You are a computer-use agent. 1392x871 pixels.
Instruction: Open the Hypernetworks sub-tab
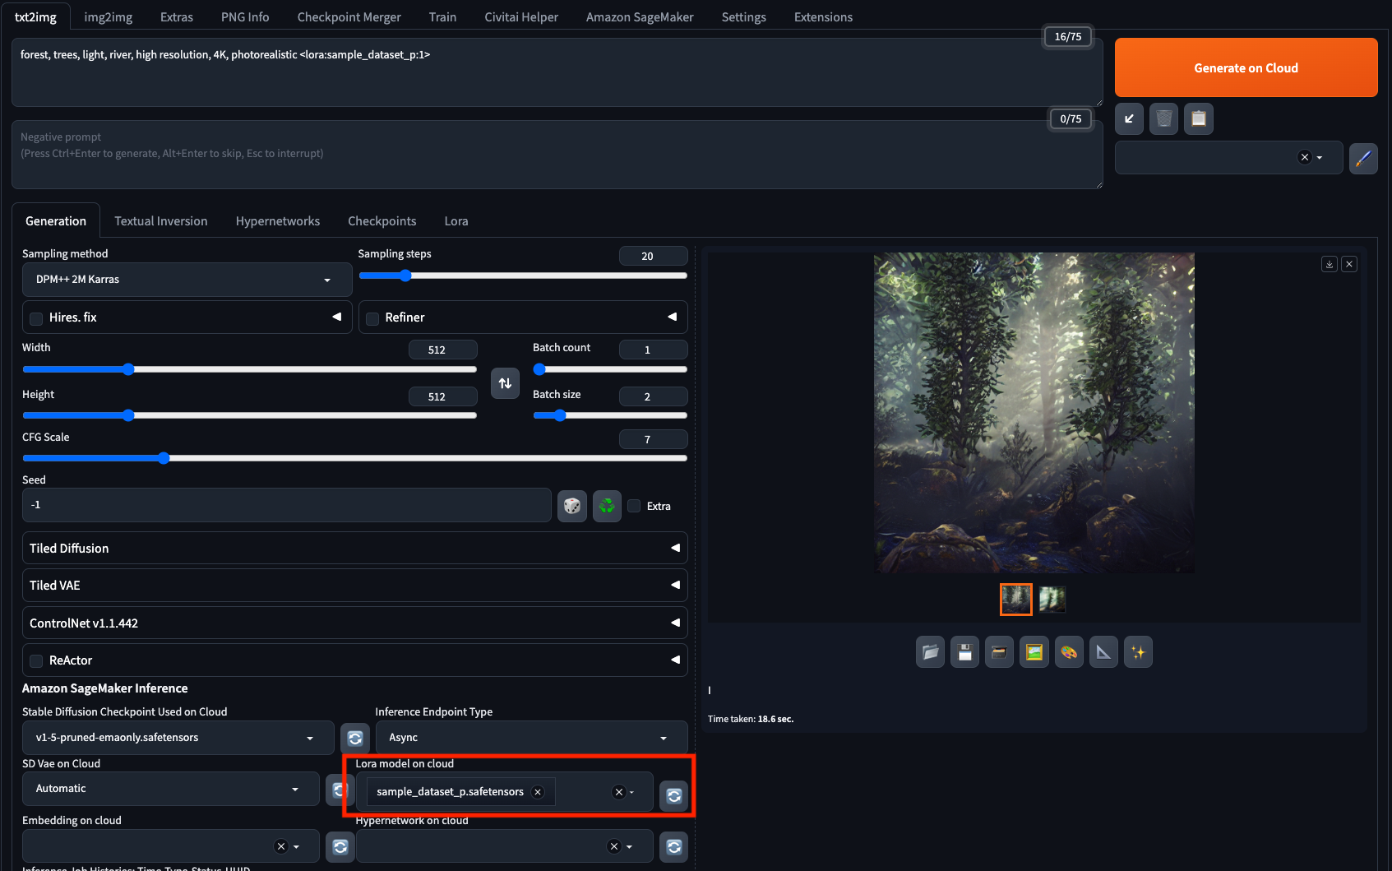[278, 220]
